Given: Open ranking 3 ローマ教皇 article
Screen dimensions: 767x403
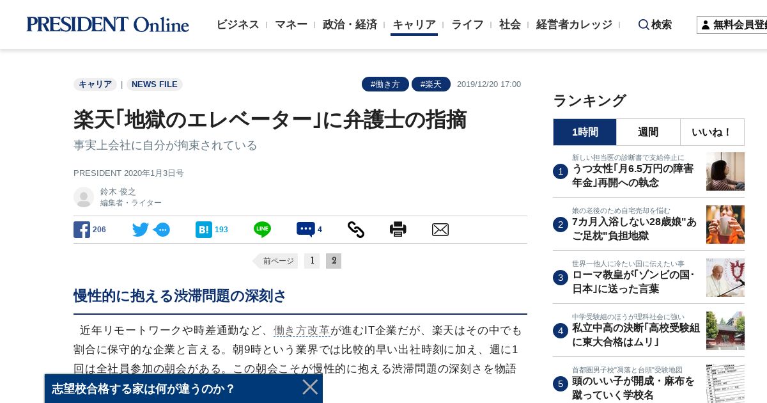Looking at the screenshot, I should [633, 282].
